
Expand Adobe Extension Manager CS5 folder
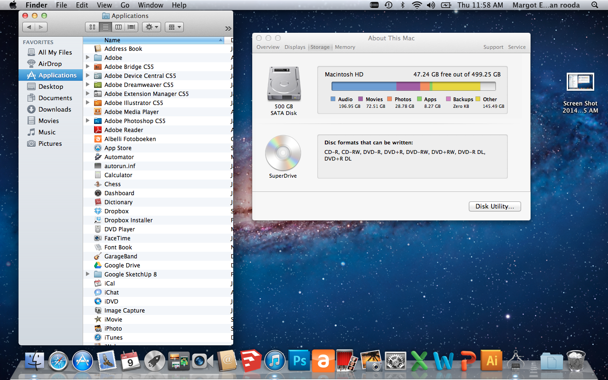point(88,94)
